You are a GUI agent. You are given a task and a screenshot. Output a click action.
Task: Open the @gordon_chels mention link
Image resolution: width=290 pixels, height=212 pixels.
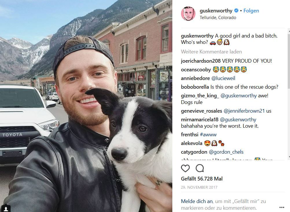pyautogui.click(x=226, y=152)
